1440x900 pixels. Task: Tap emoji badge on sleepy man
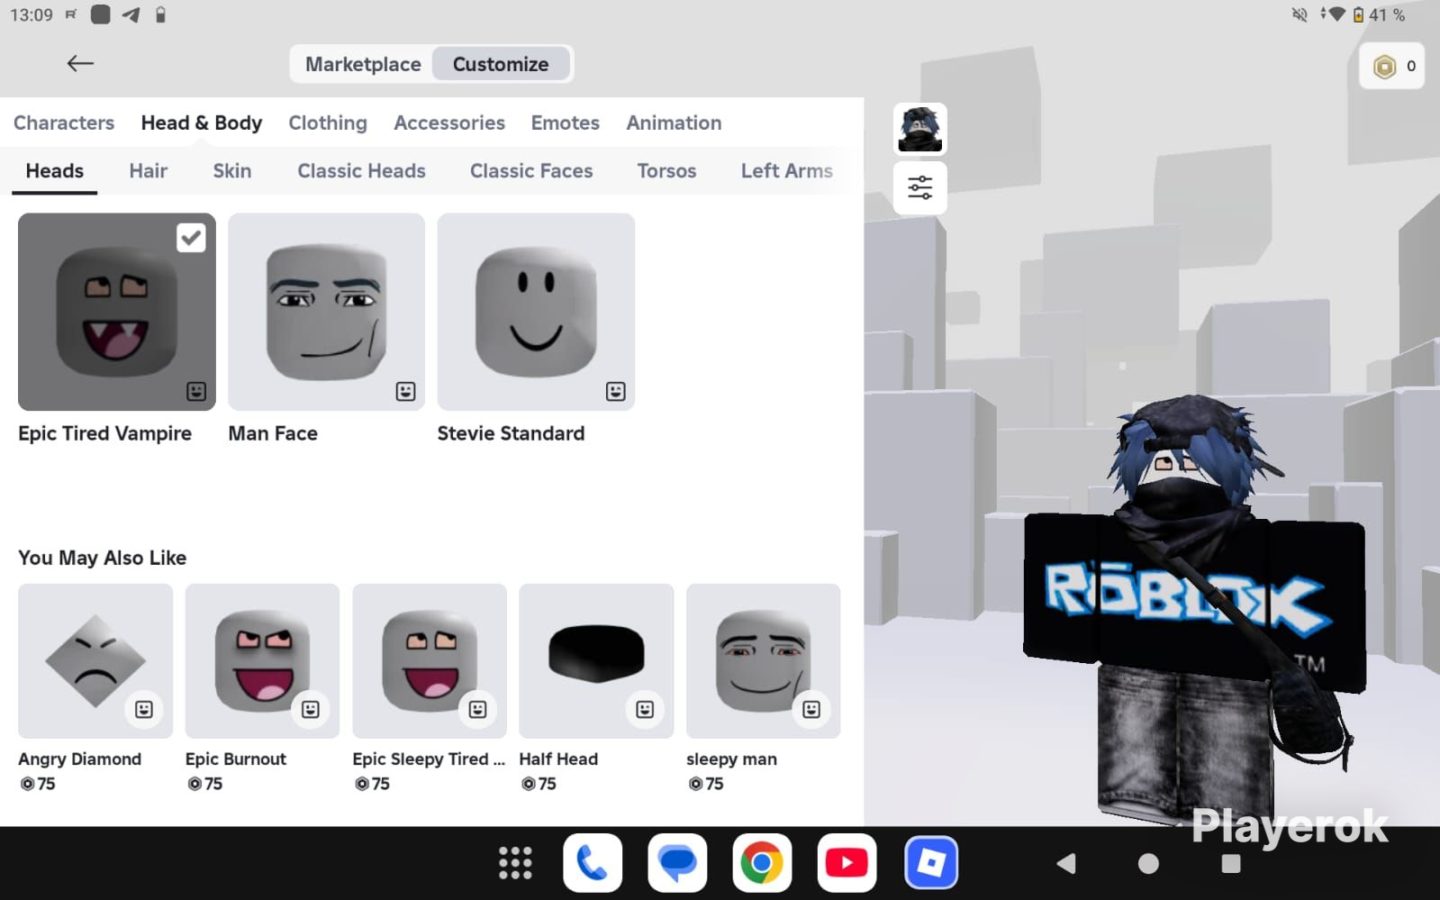point(811,709)
